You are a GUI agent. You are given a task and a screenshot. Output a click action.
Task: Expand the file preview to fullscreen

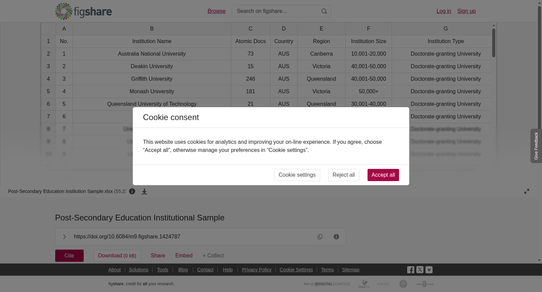pyautogui.click(x=527, y=191)
